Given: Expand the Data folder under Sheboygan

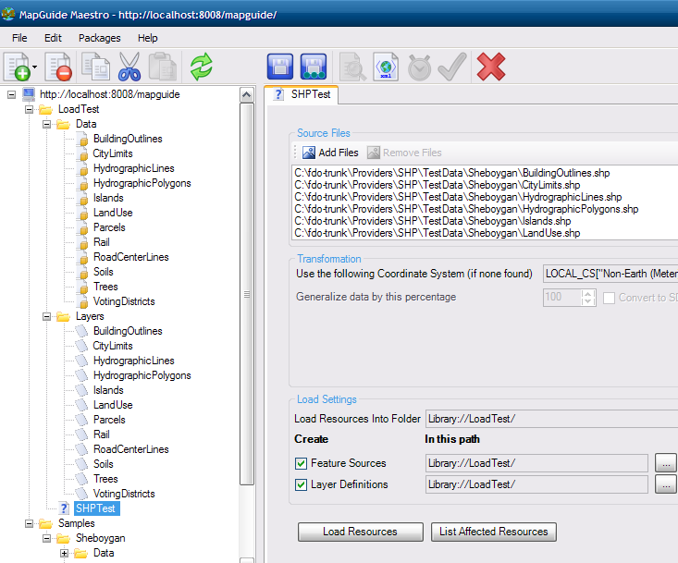Looking at the screenshot, I should [64, 553].
